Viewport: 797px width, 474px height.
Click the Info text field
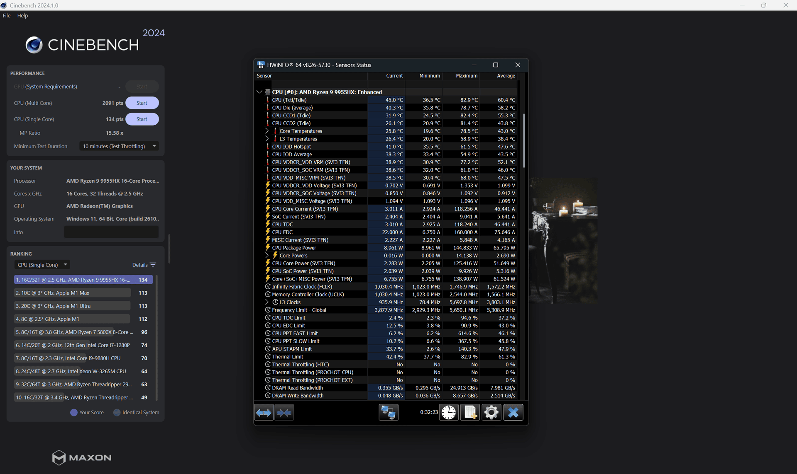[x=111, y=232]
